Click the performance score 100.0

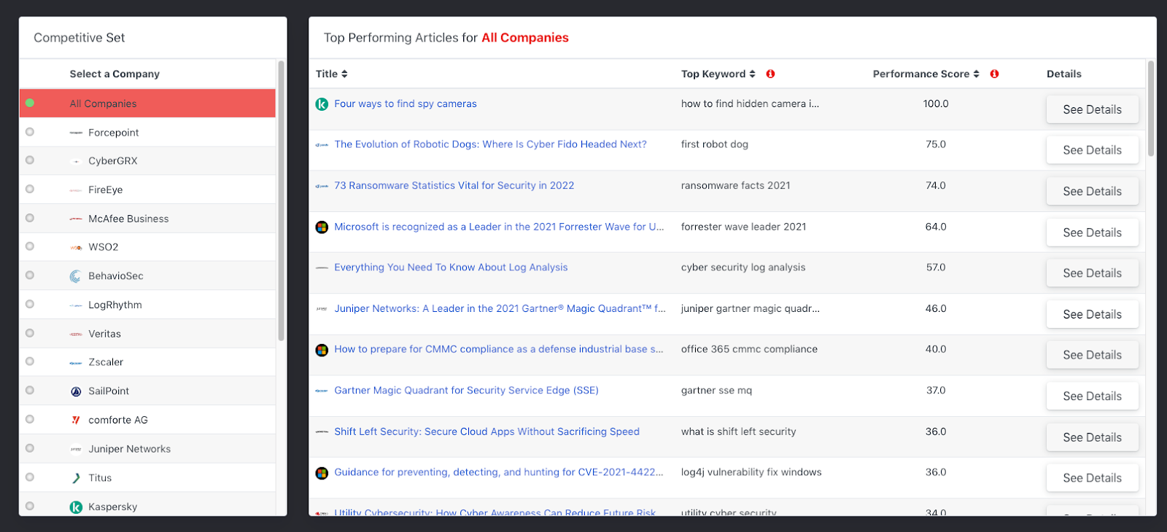[x=936, y=104]
